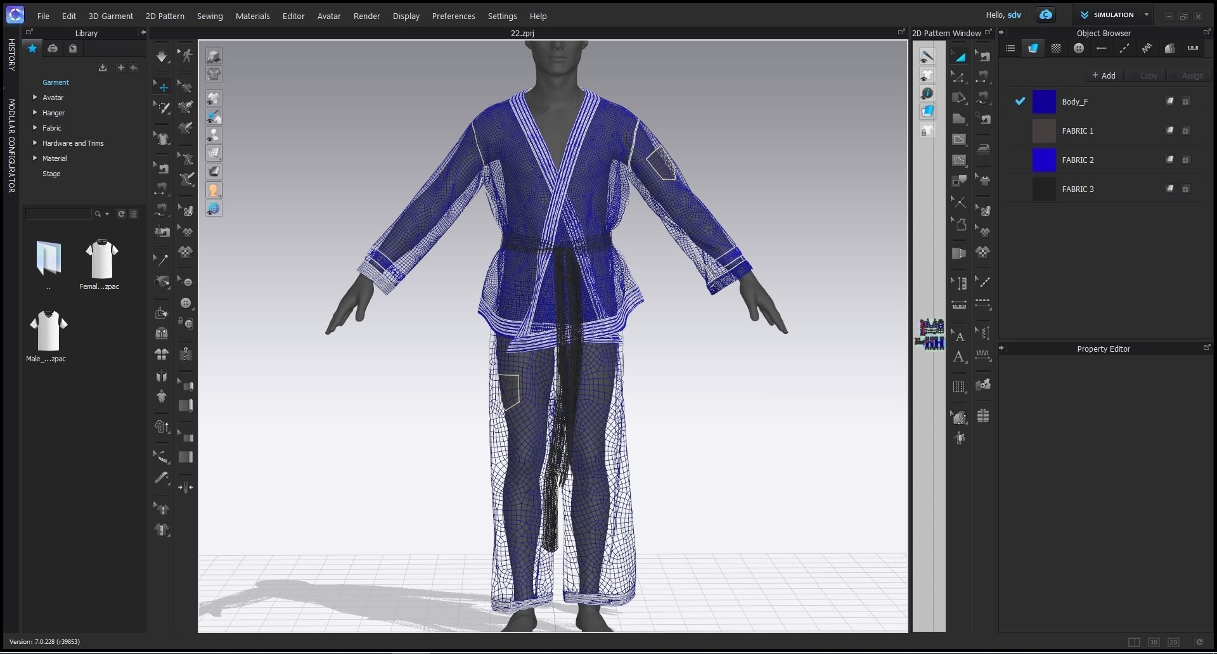Select Garment in the Library tree
Image resolution: width=1217 pixels, height=654 pixels.
point(56,82)
